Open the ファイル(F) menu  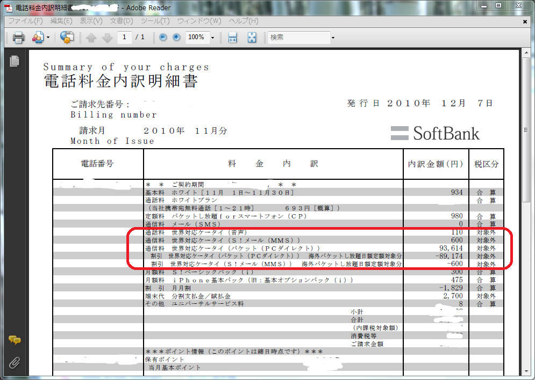(26, 21)
